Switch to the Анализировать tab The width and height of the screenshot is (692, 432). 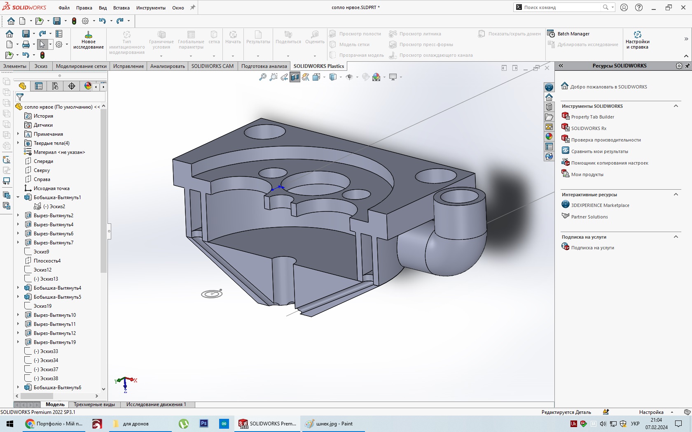tap(167, 66)
